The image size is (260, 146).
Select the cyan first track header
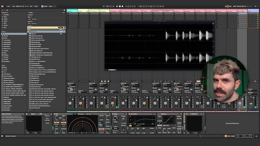point(72,11)
